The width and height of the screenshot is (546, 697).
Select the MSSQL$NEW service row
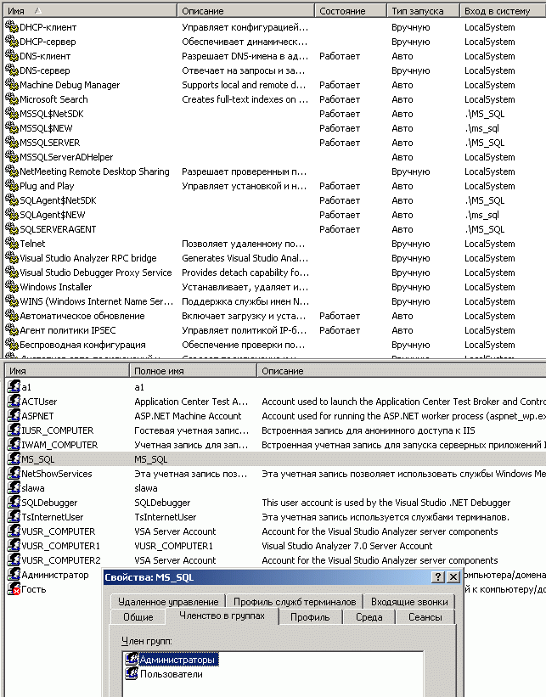pyautogui.click(x=274, y=128)
